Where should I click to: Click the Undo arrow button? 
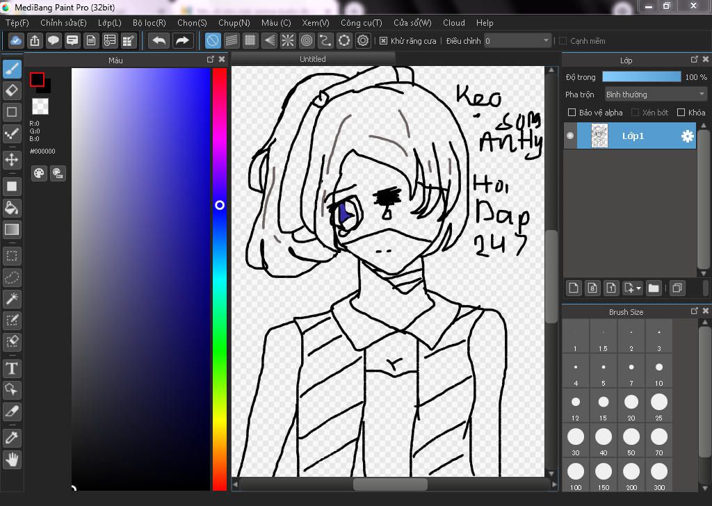click(159, 41)
